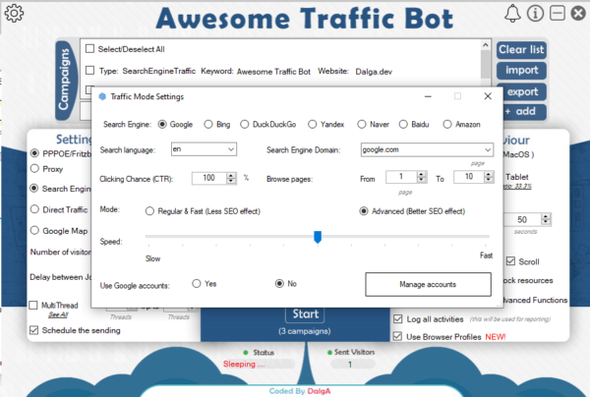
Task: Click Browse pages From field
Action: 401,177
